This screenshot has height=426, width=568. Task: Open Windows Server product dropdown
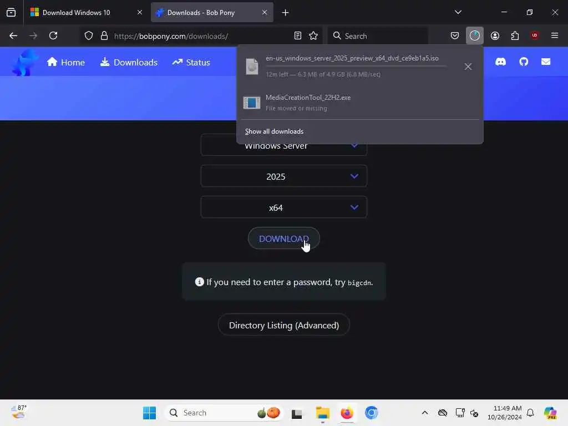283,146
